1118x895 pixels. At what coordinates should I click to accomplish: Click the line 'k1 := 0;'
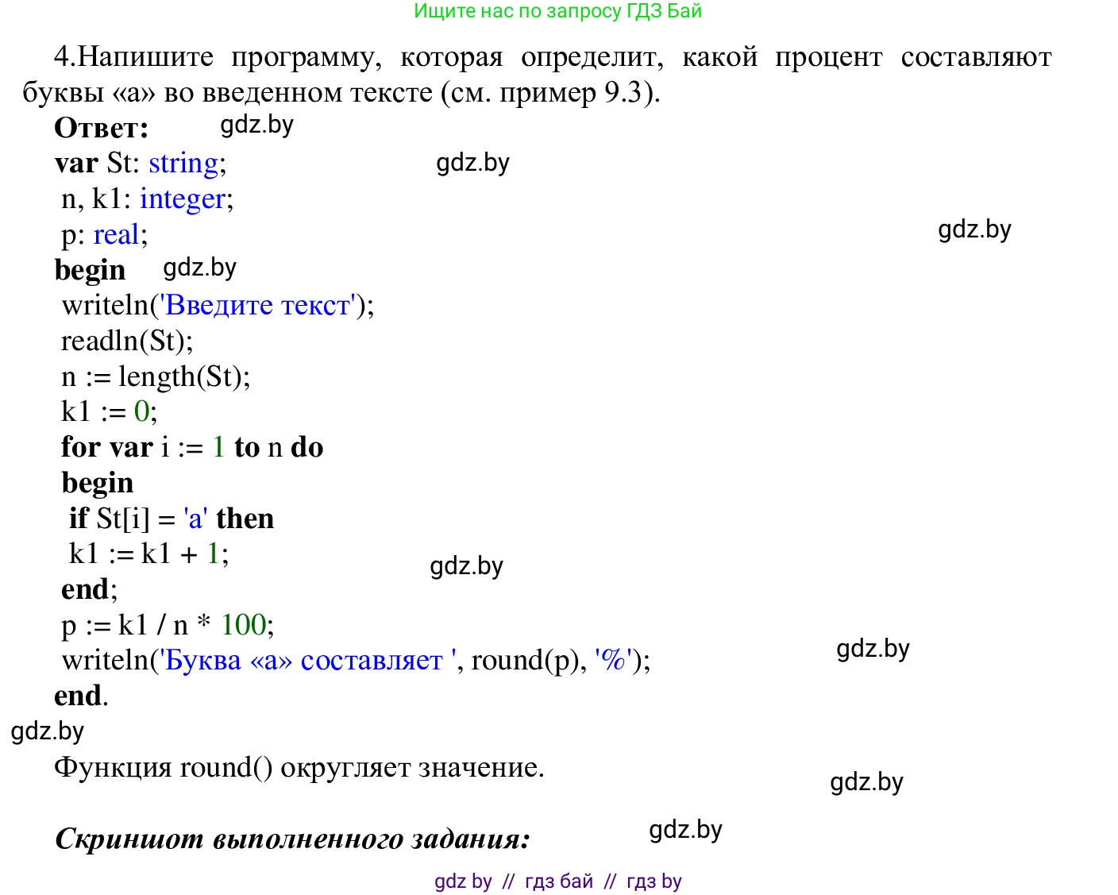coord(110,411)
